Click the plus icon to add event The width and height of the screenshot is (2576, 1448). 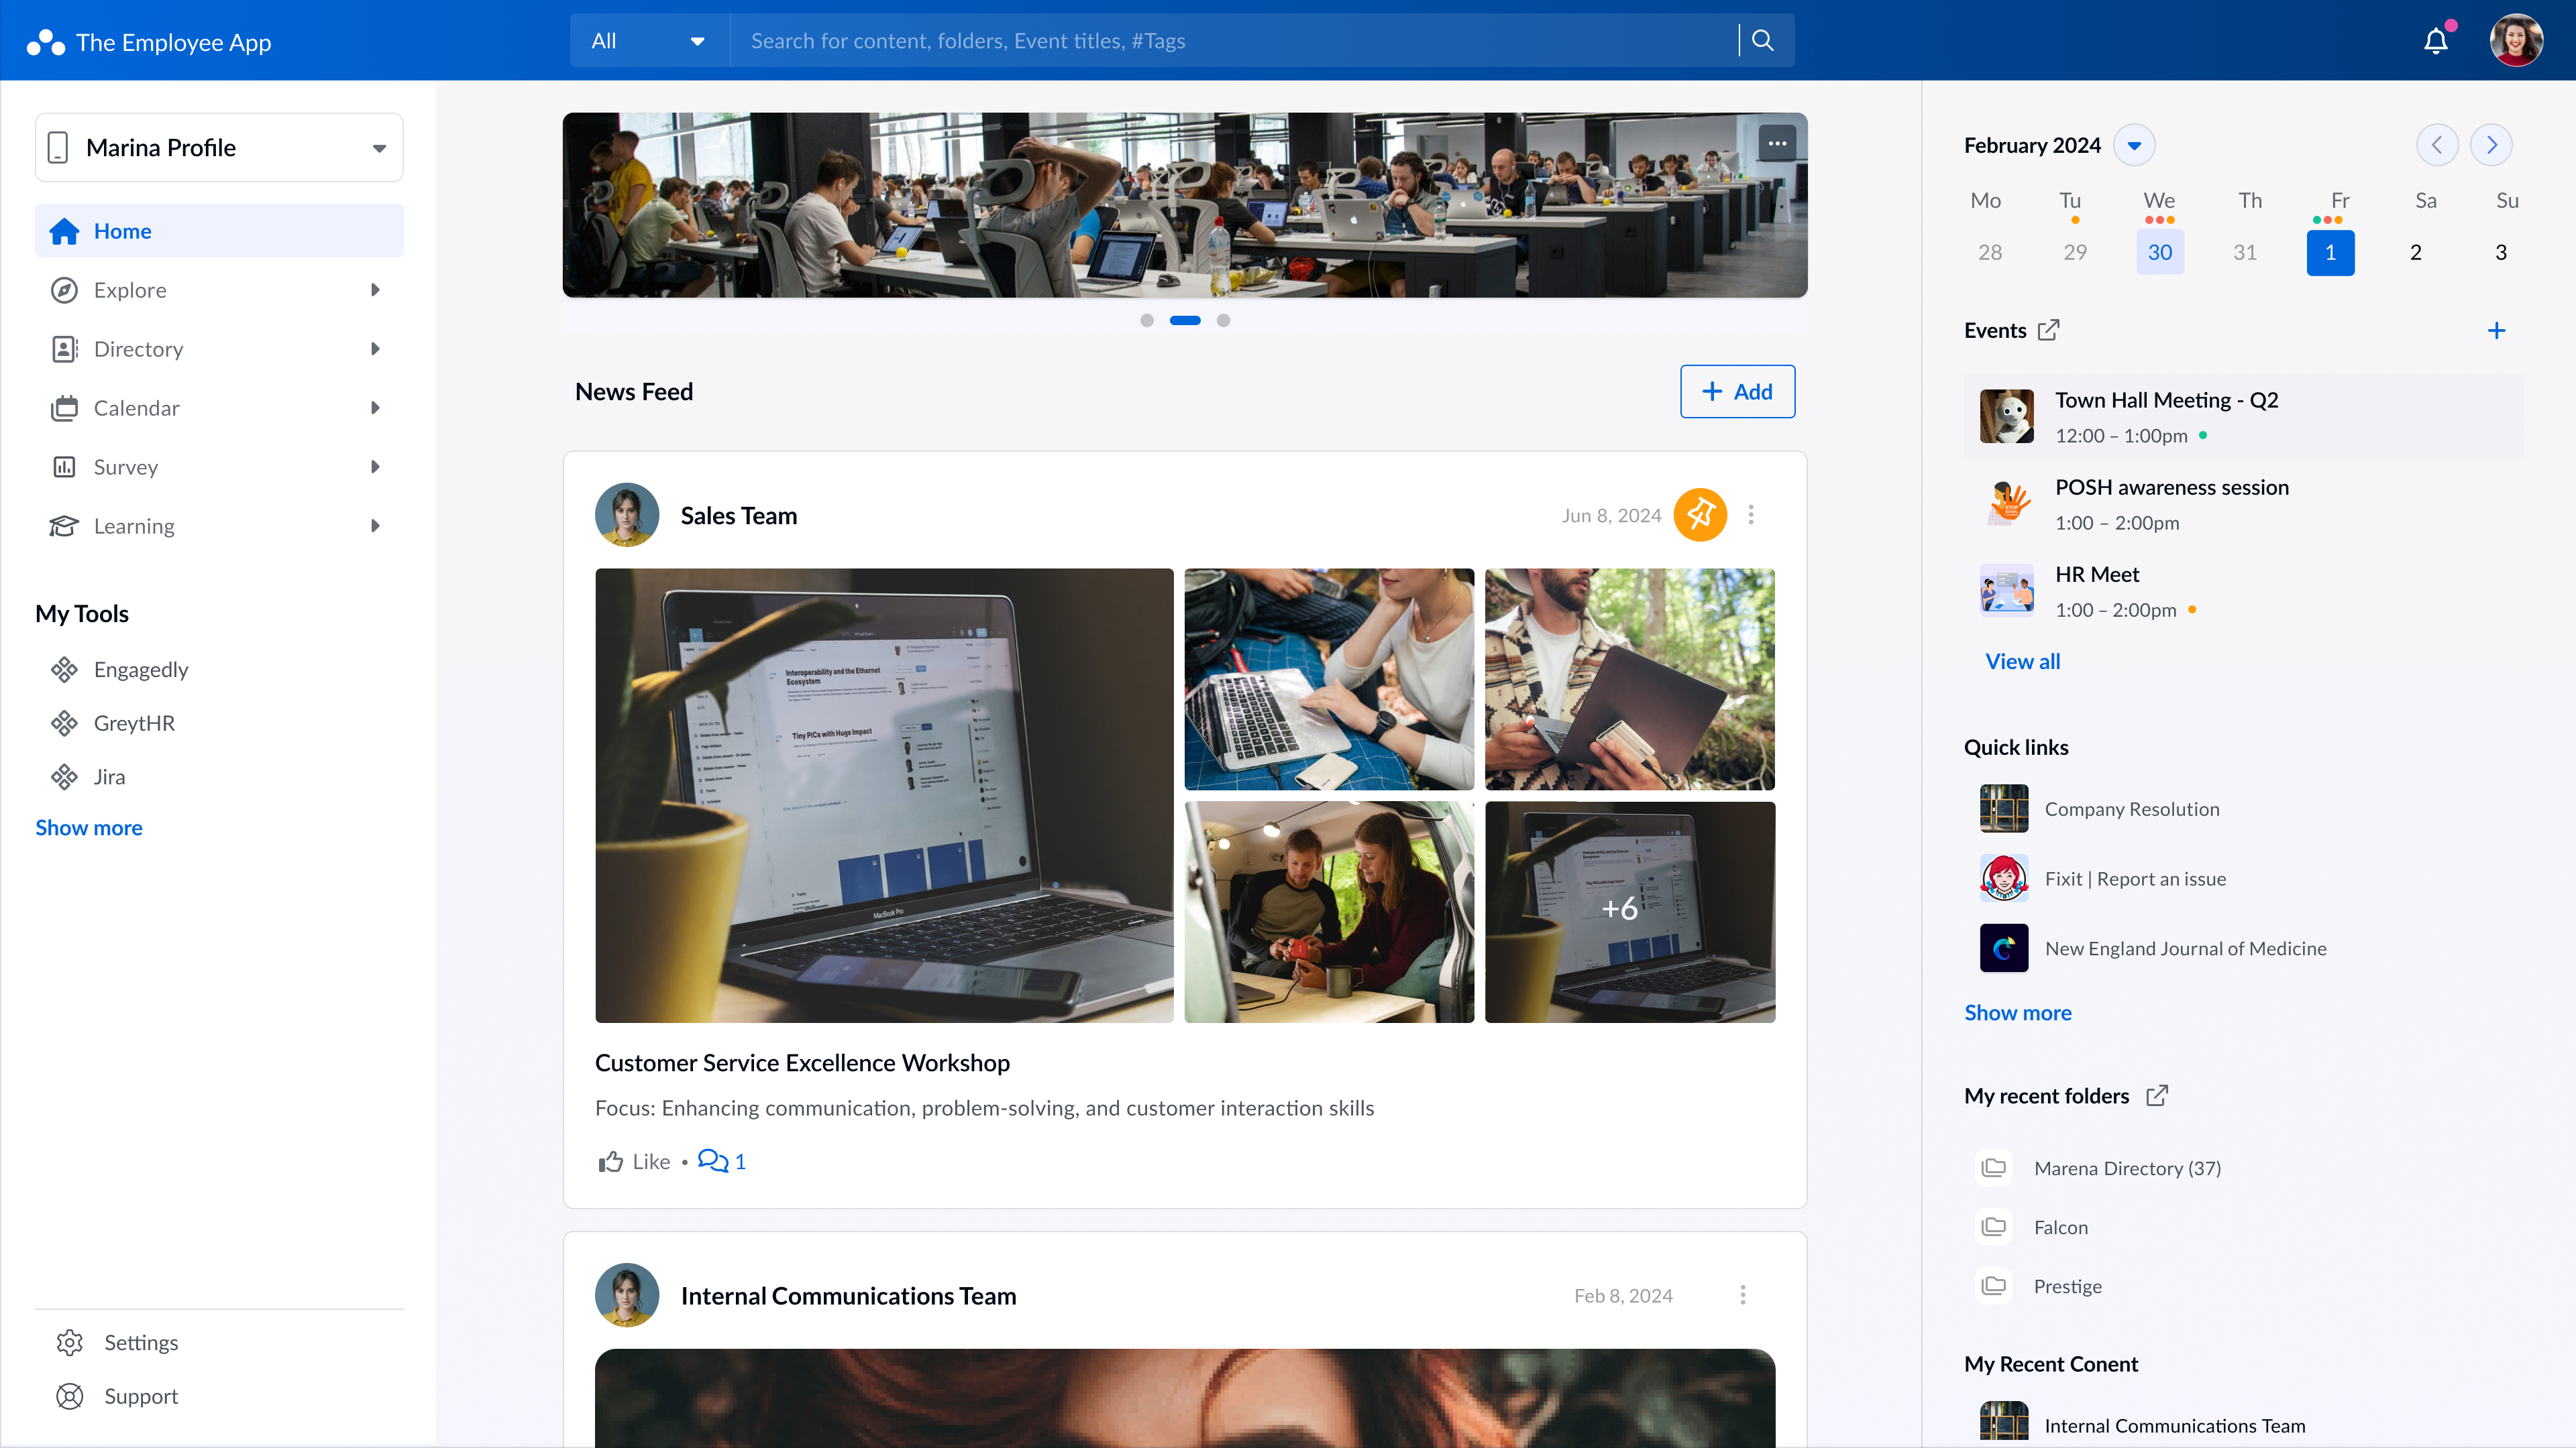click(x=2496, y=330)
